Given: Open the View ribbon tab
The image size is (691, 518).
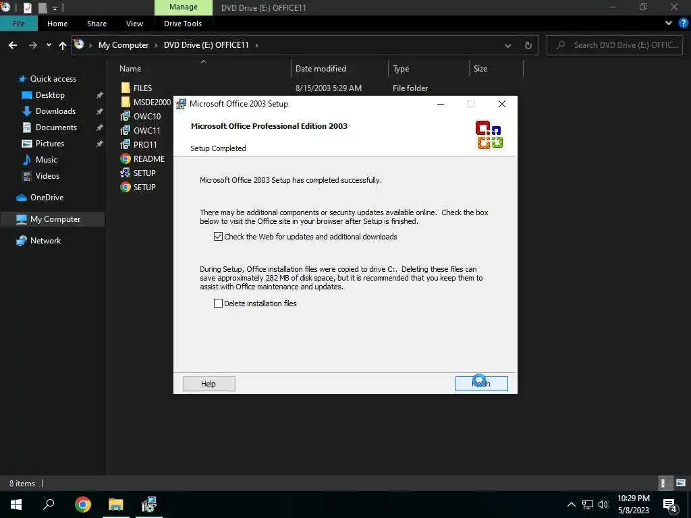Looking at the screenshot, I should click(134, 24).
